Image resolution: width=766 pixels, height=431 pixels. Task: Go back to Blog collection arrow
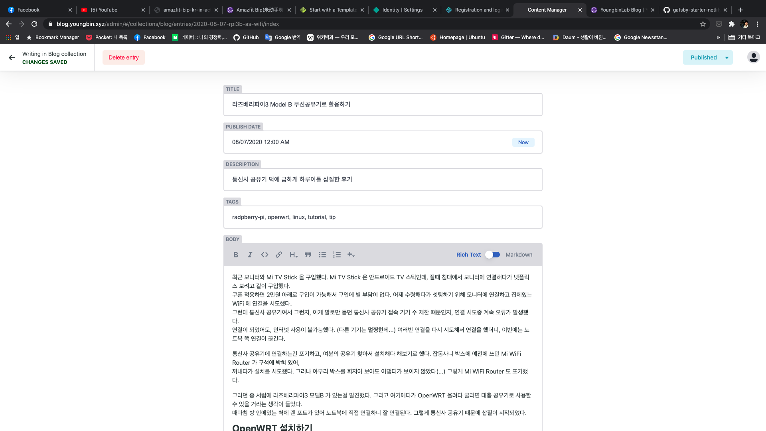coord(12,57)
